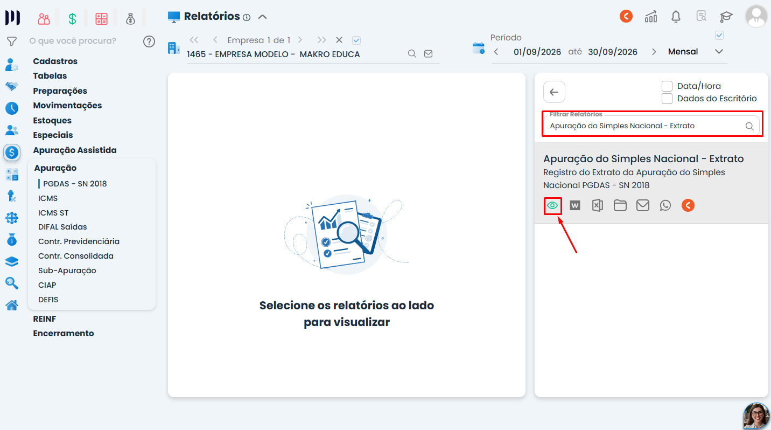
Task: Open the Preparações menu
Action: click(x=60, y=91)
